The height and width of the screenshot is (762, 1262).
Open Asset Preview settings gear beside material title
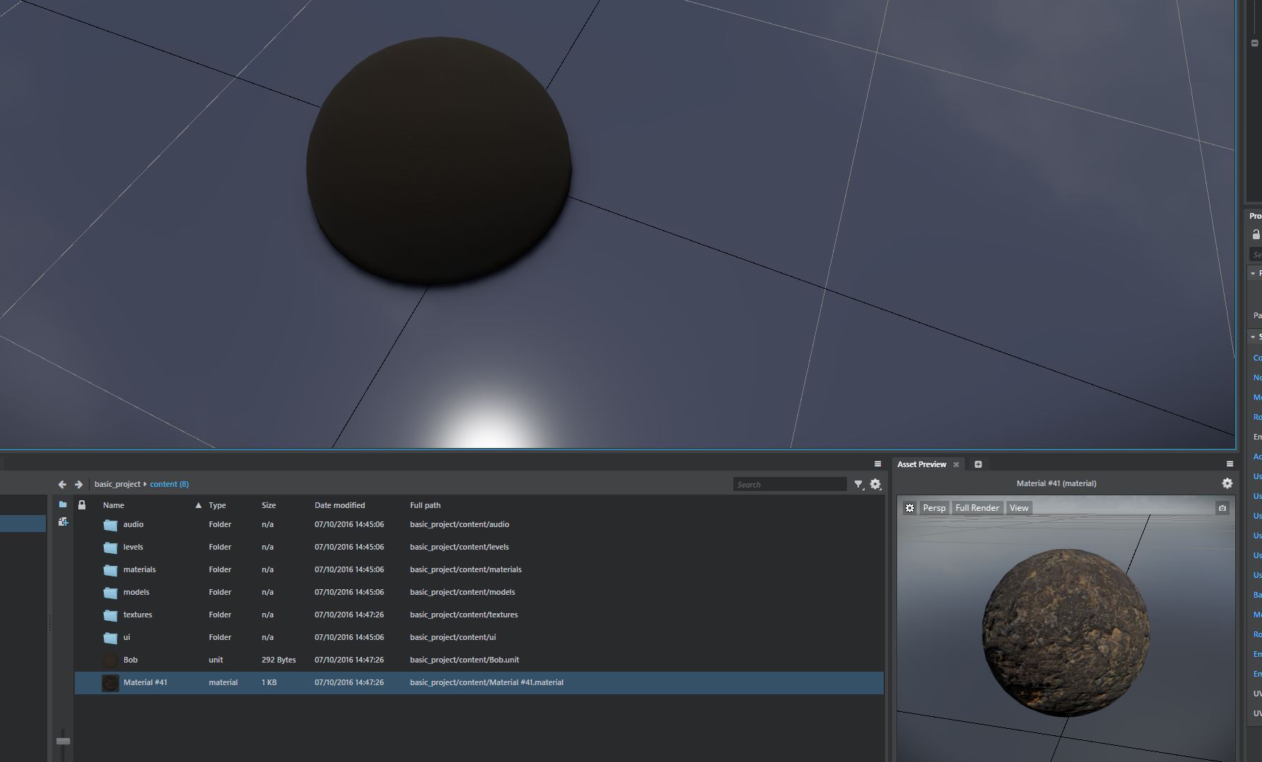[x=1227, y=483]
